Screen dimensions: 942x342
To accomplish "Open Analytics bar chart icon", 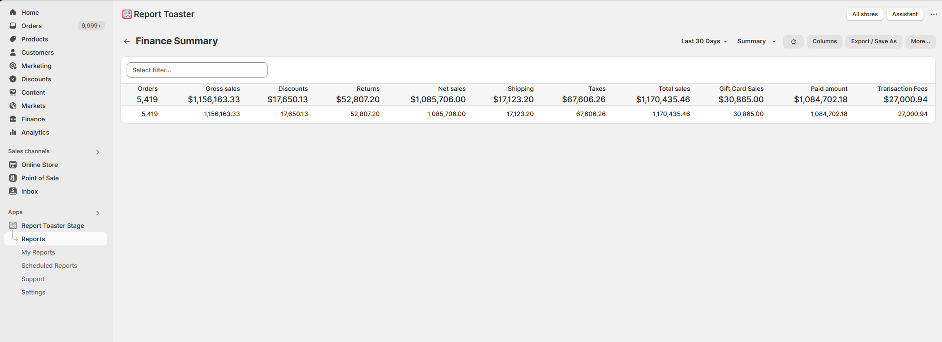I will click(x=13, y=132).
